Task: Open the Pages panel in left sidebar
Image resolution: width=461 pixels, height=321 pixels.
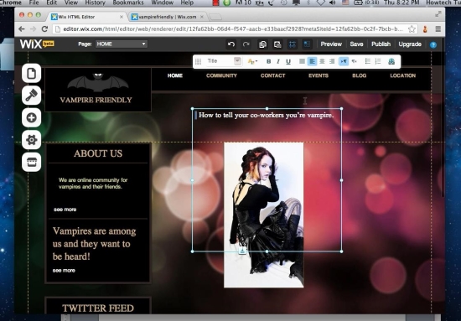Action: click(32, 73)
